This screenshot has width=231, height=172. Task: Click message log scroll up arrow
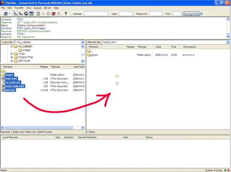[x=228, y=19]
